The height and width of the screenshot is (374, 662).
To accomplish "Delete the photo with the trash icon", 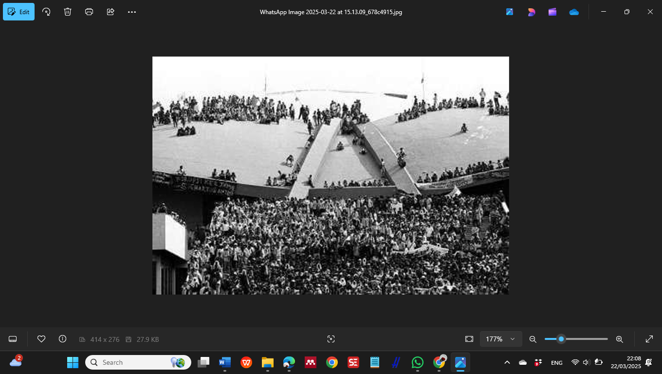I will pyautogui.click(x=68, y=12).
